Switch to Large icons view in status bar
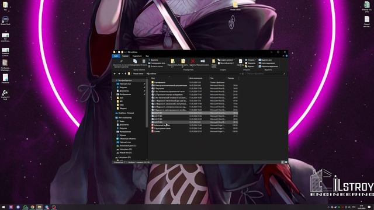This screenshot has height=210, width=374. tap(286, 162)
